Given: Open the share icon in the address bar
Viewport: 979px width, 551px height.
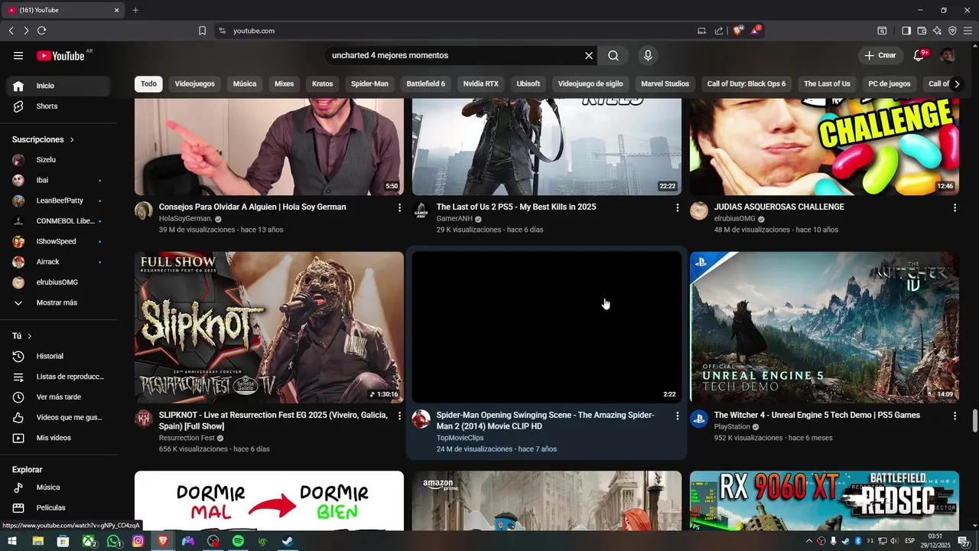Looking at the screenshot, I should [718, 31].
